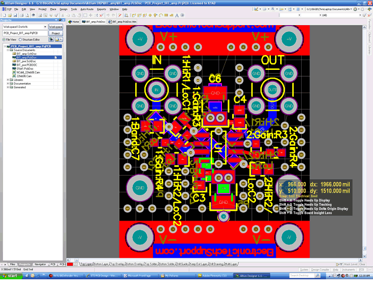Image resolution: width=373 pixels, height=290 pixels.
Task: Click the Workspace button
Action: [55, 27]
